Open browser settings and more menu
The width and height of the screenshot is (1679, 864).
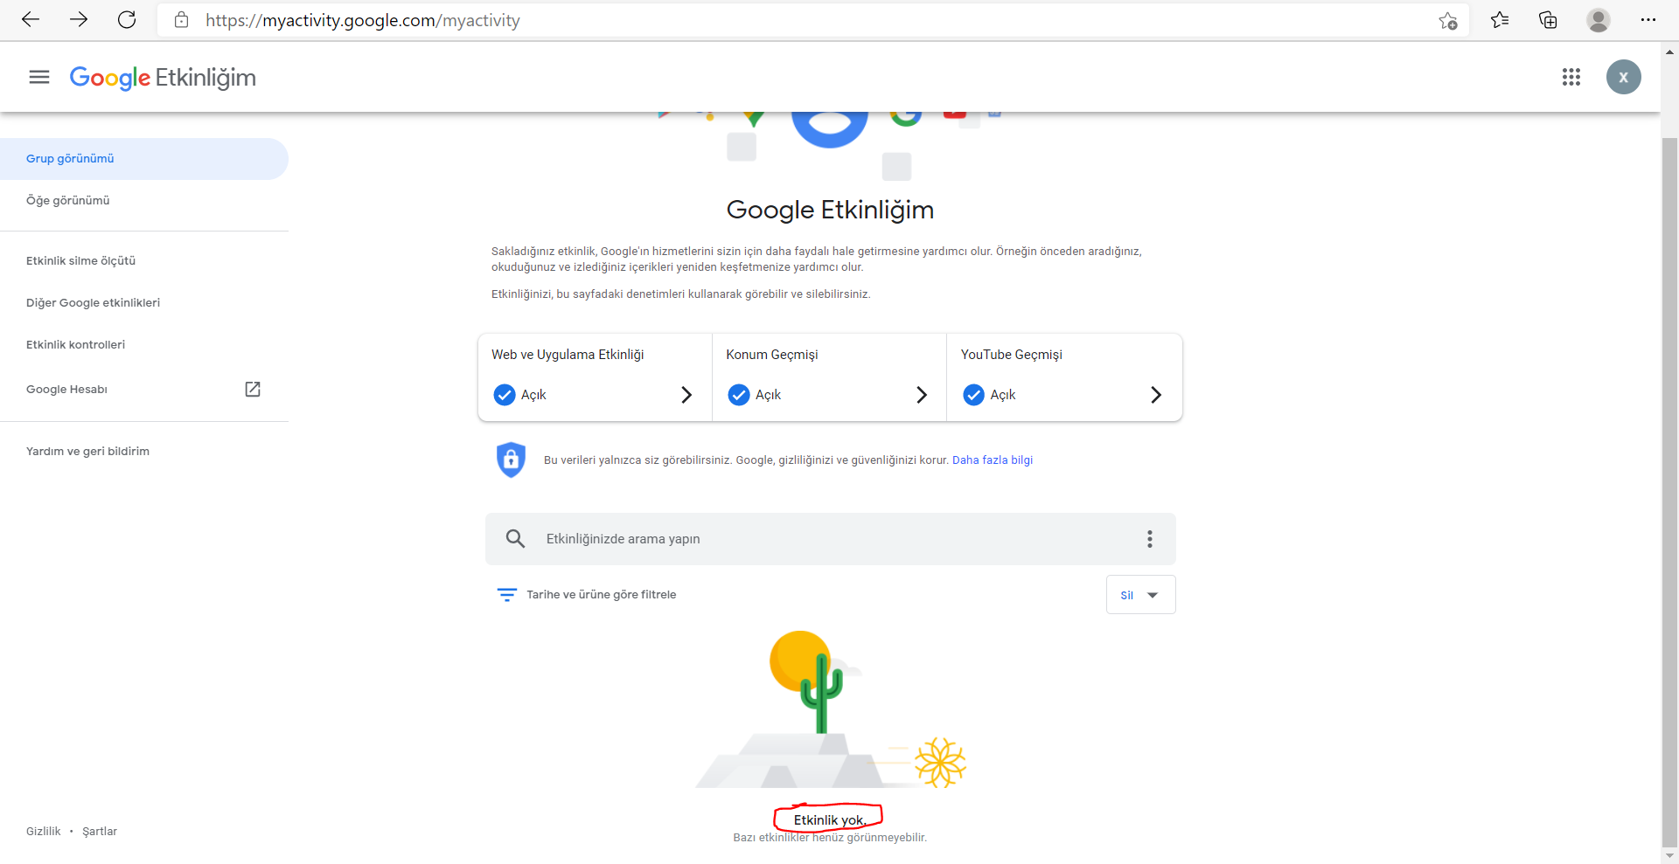pyautogui.click(x=1648, y=20)
